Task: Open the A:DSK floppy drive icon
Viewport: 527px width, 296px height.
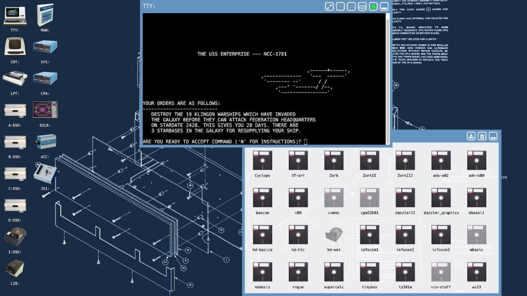Action: [15, 110]
